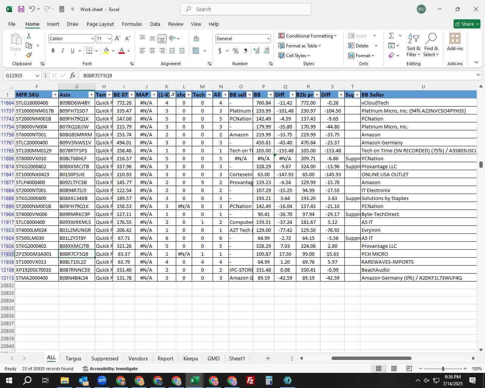Click the Insert Function fx icon

coord(72,75)
